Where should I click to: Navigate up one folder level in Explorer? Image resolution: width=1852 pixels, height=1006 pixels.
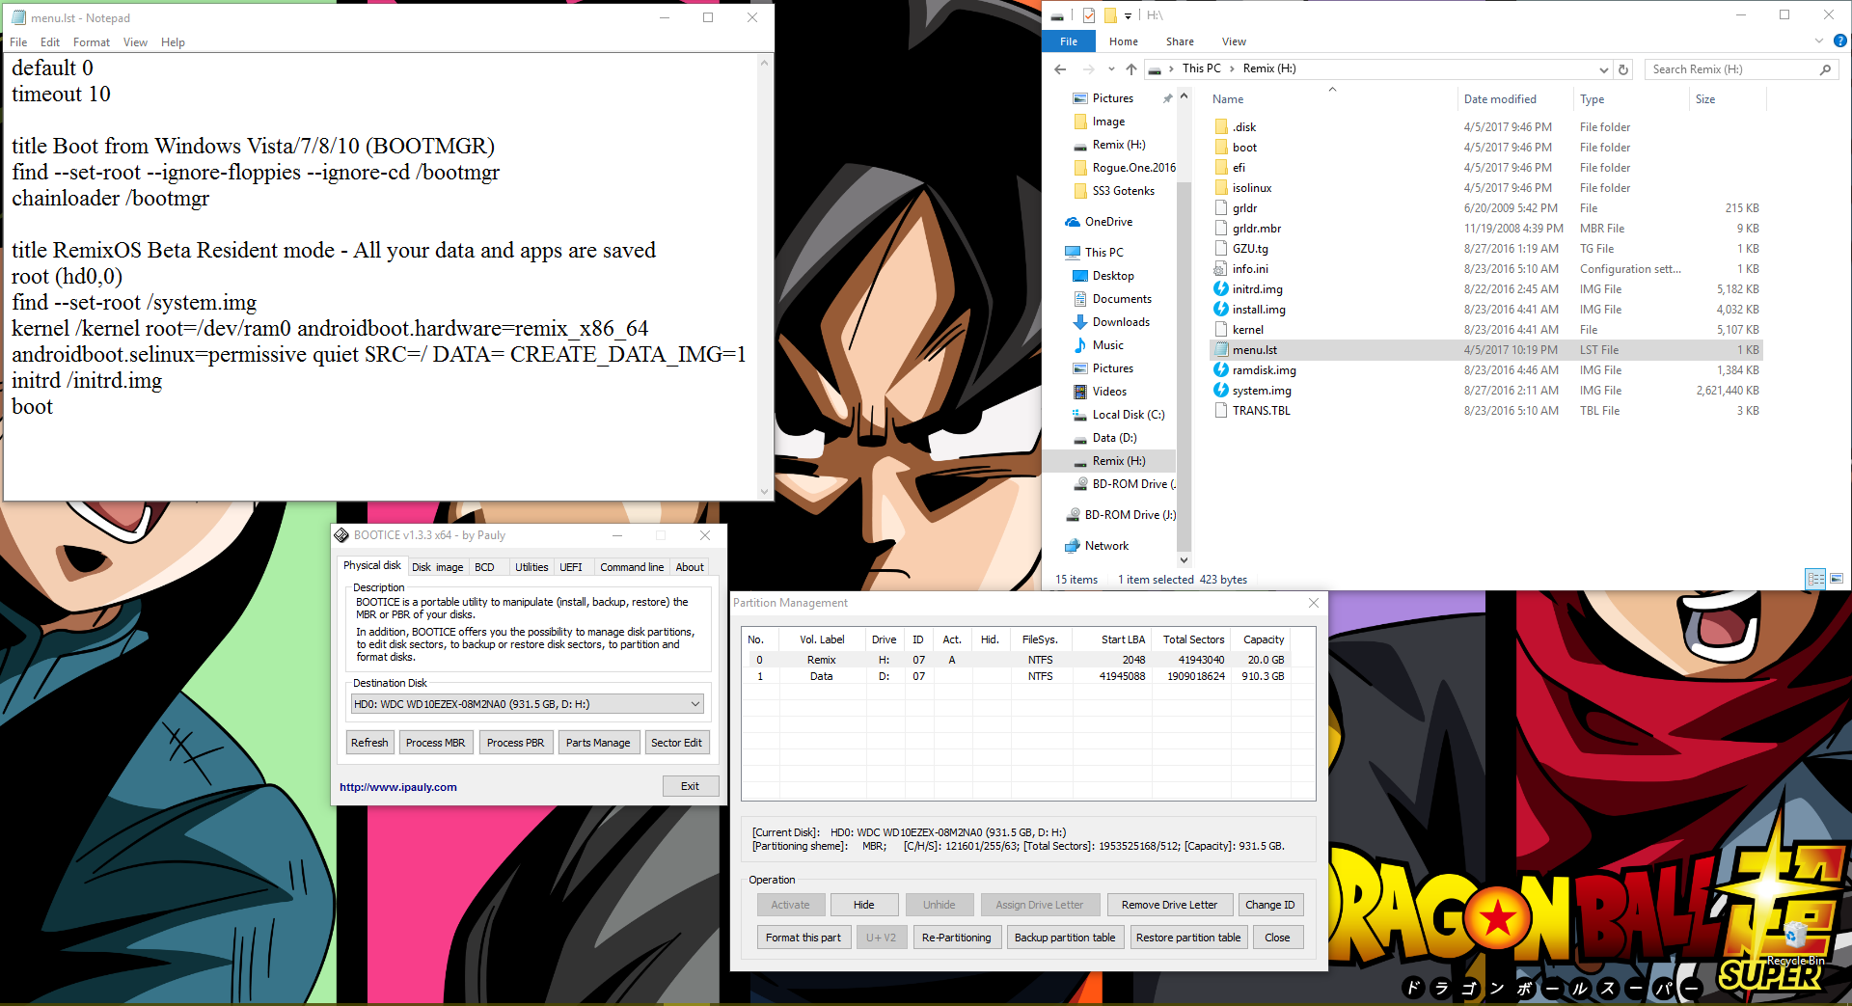1130,68
